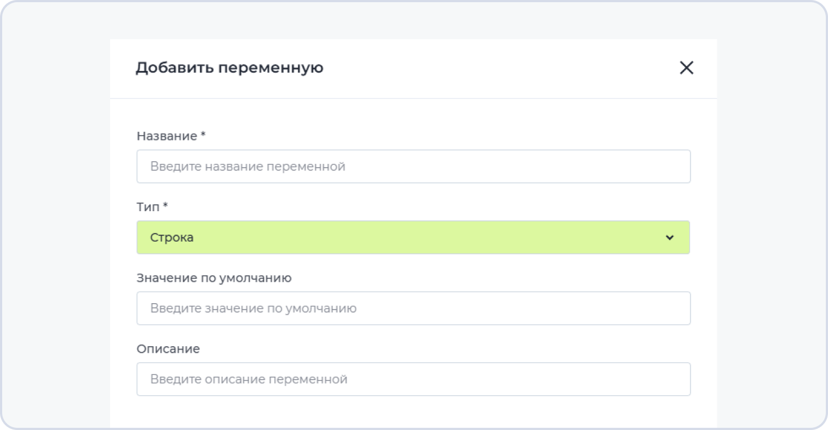828x430 pixels.
Task: Click the Тип * label
Action: (148, 207)
